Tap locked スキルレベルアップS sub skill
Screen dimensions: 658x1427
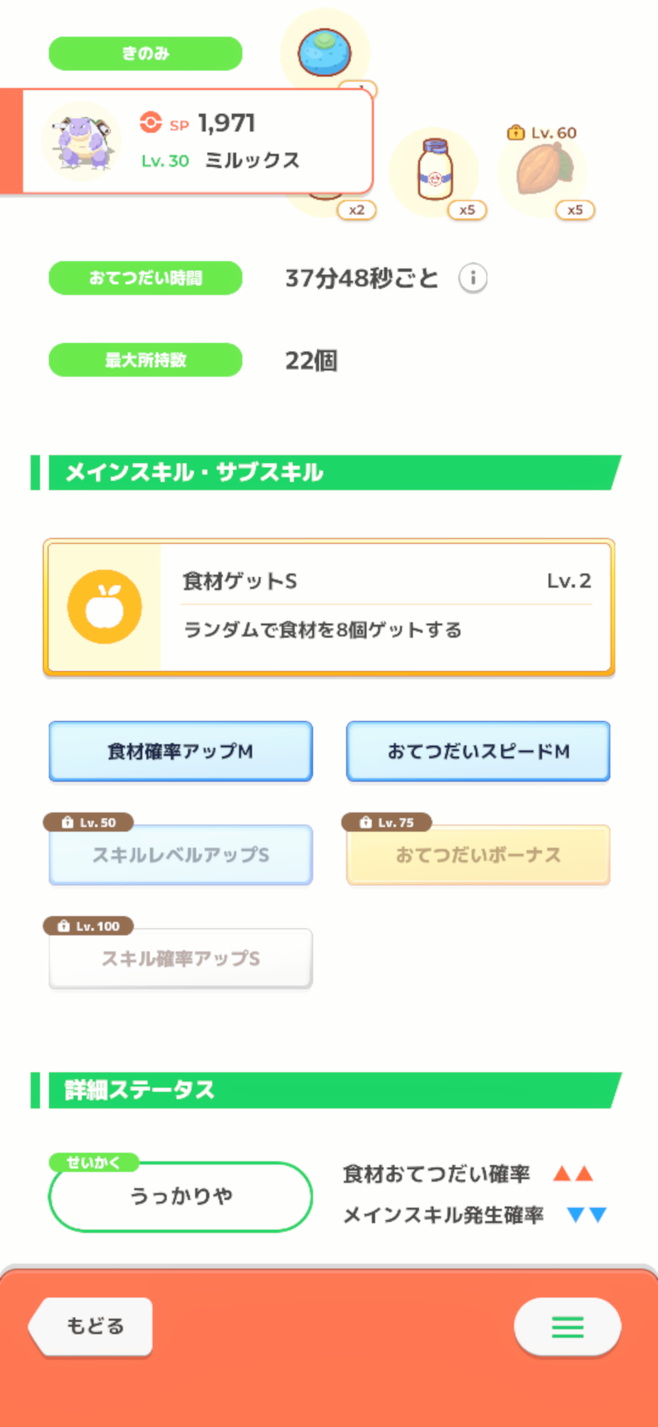point(181,855)
